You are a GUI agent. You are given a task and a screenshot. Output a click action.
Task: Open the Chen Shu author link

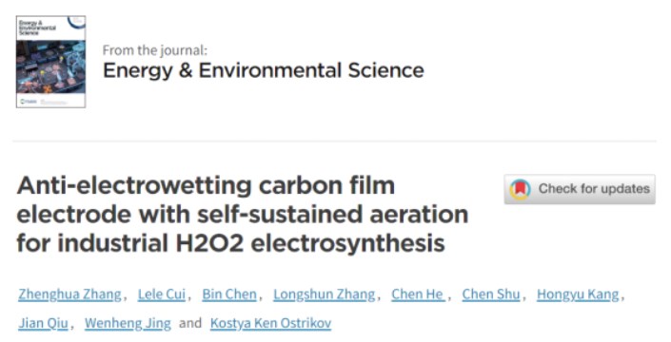491,294
